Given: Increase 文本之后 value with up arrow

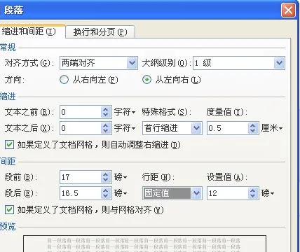Looking at the screenshot, I should tap(106, 125).
